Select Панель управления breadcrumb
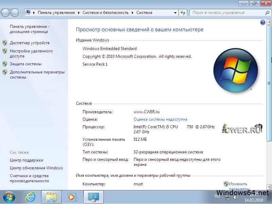The image size is (272, 204). point(56,13)
